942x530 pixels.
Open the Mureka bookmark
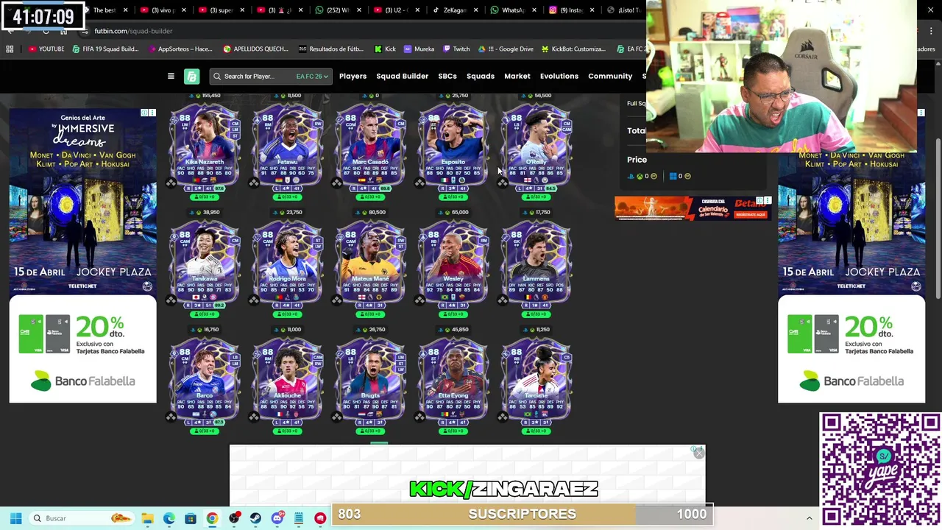419,49
